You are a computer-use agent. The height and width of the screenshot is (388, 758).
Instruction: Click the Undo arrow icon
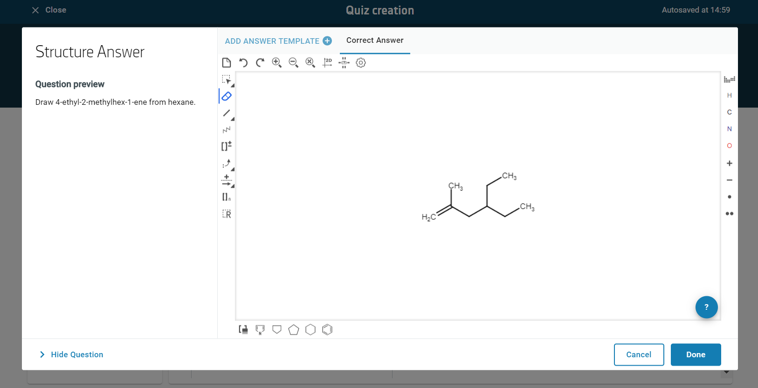pos(243,63)
